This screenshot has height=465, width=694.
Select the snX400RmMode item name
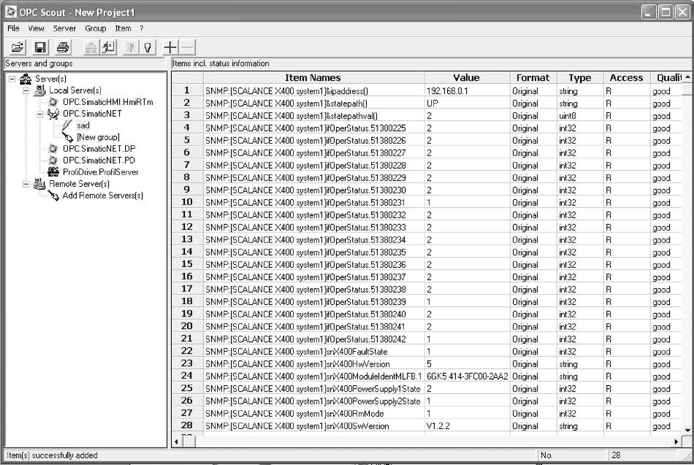[x=314, y=414]
